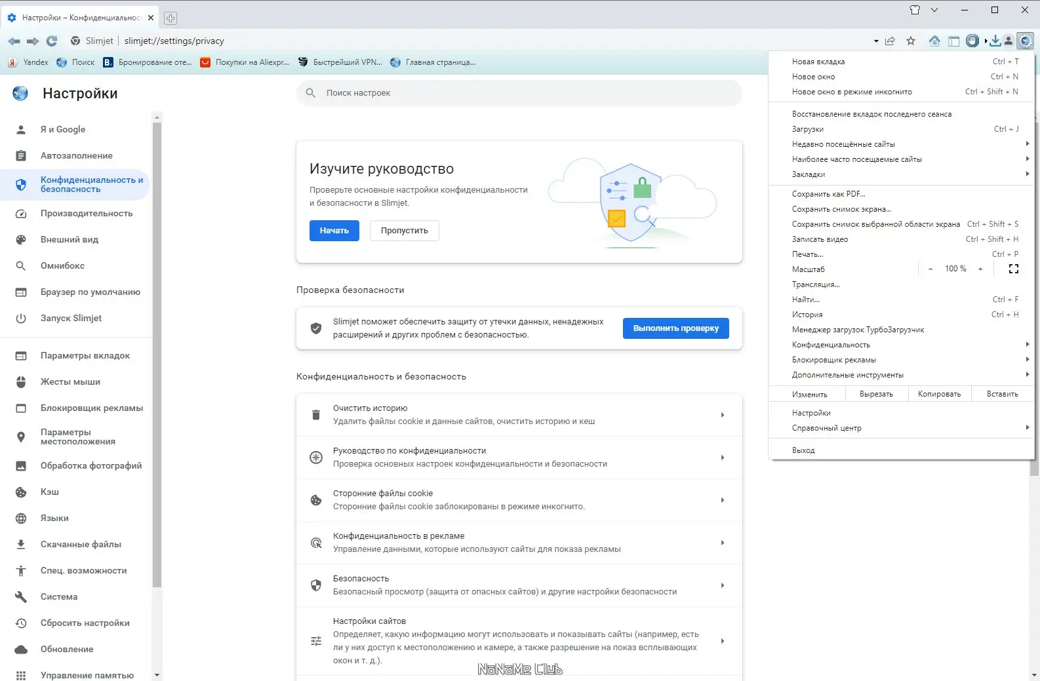Open the user profile icon
1040x681 pixels.
1009,41
